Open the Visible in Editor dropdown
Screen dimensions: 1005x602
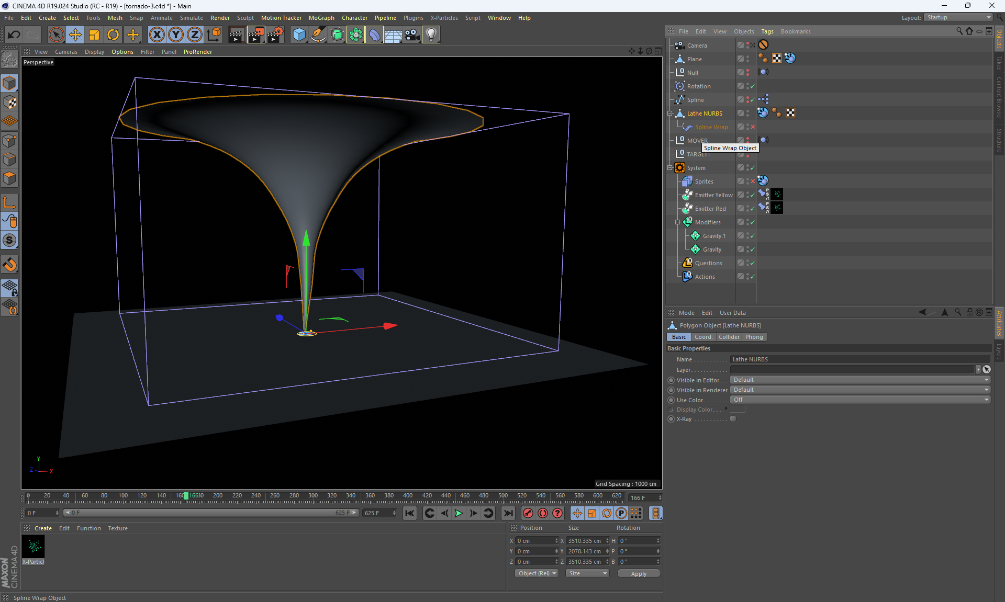point(859,380)
